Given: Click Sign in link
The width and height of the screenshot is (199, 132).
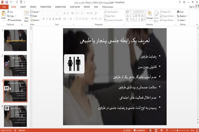Looking at the screenshot, I should tap(192, 7).
